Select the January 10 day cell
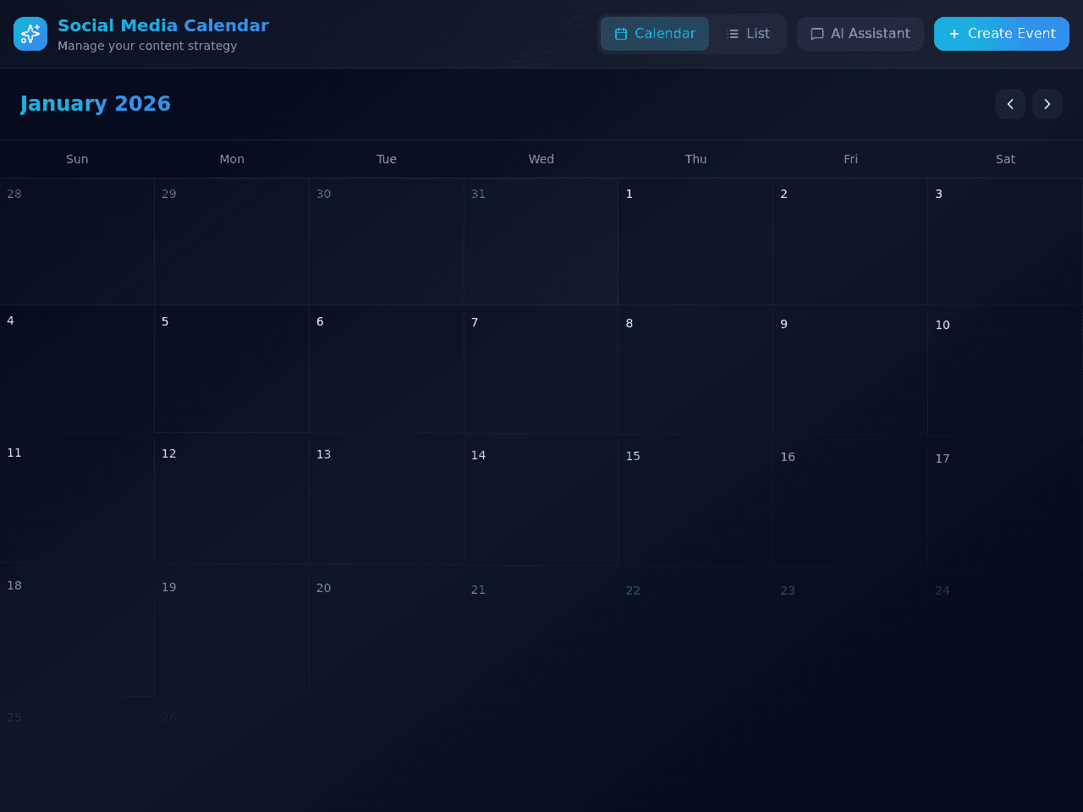 (x=1005, y=373)
